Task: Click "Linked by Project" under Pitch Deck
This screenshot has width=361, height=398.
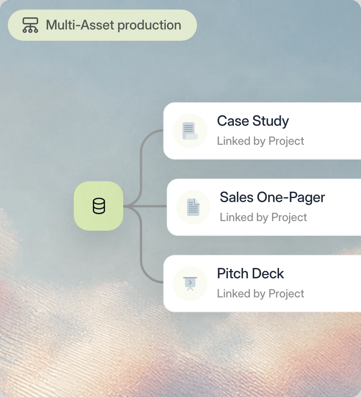Action: click(x=260, y=294)
